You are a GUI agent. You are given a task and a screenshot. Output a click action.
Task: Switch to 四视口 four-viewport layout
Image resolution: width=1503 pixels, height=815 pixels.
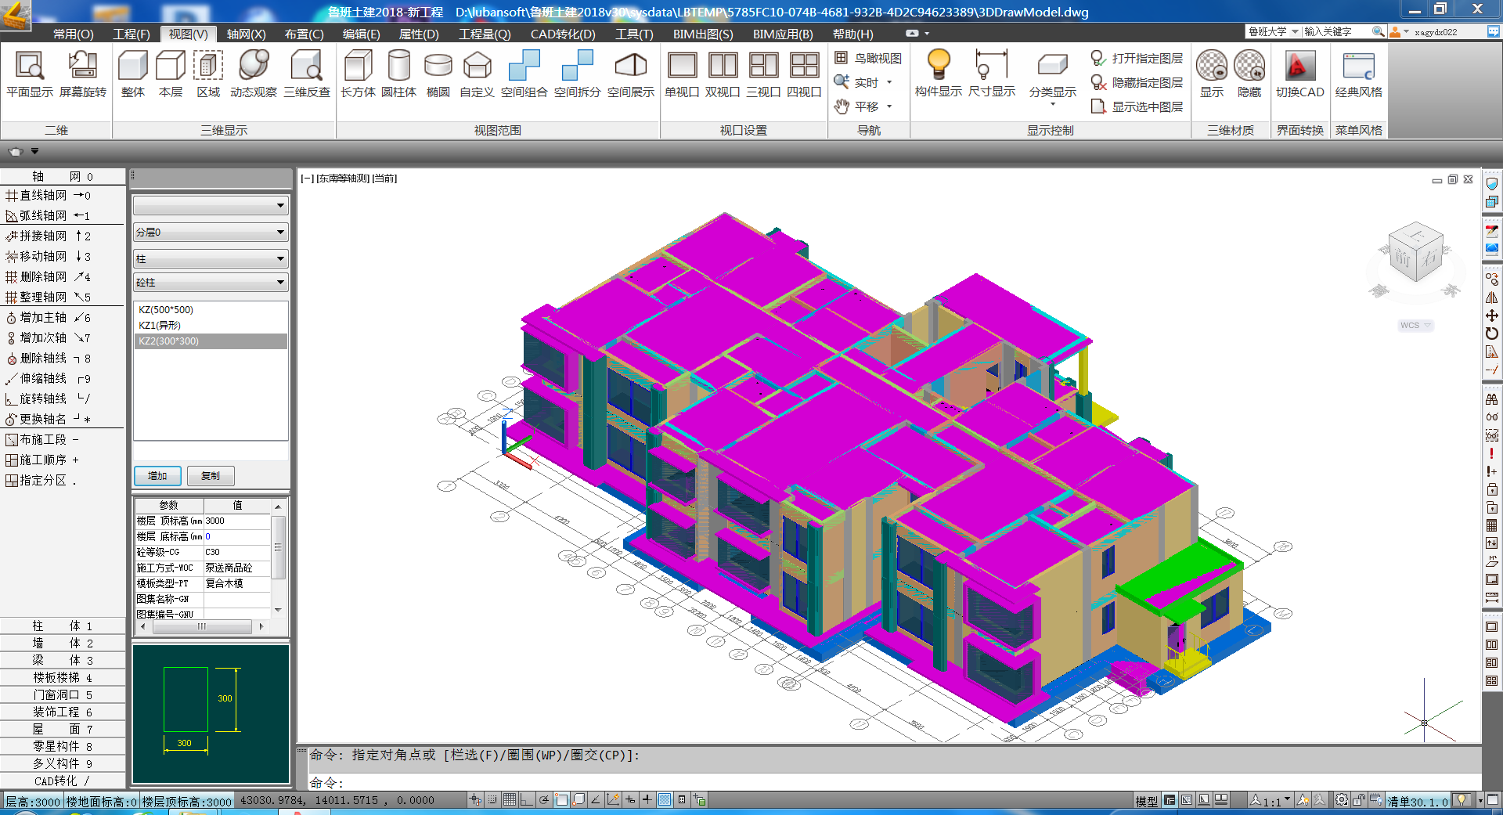[804, 67]
